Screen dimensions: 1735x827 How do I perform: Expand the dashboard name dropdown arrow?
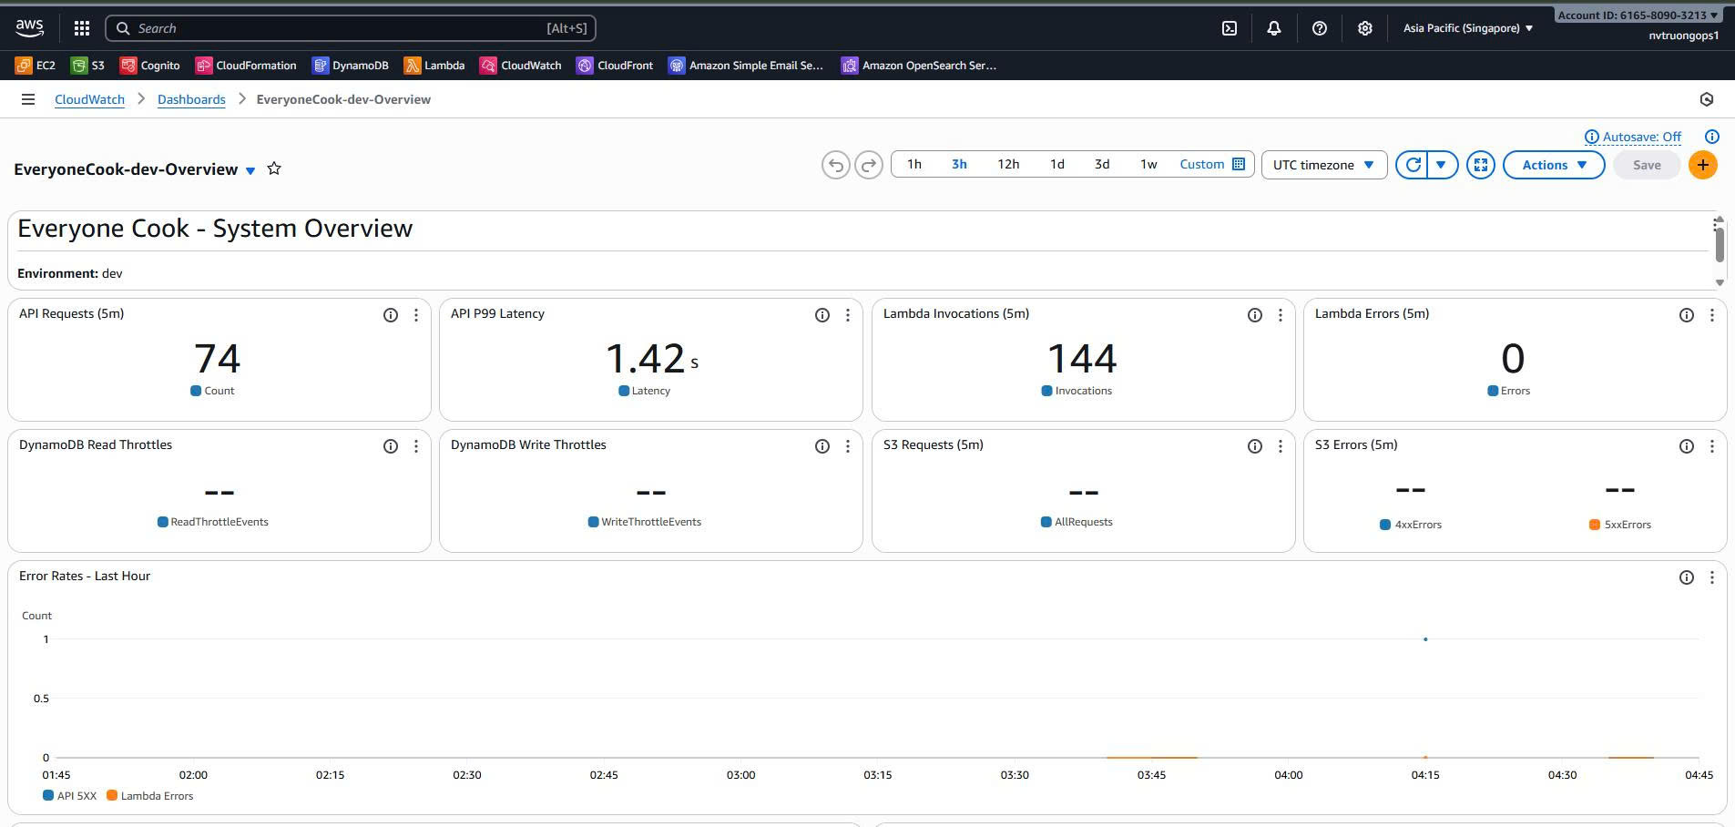[250, 170]
